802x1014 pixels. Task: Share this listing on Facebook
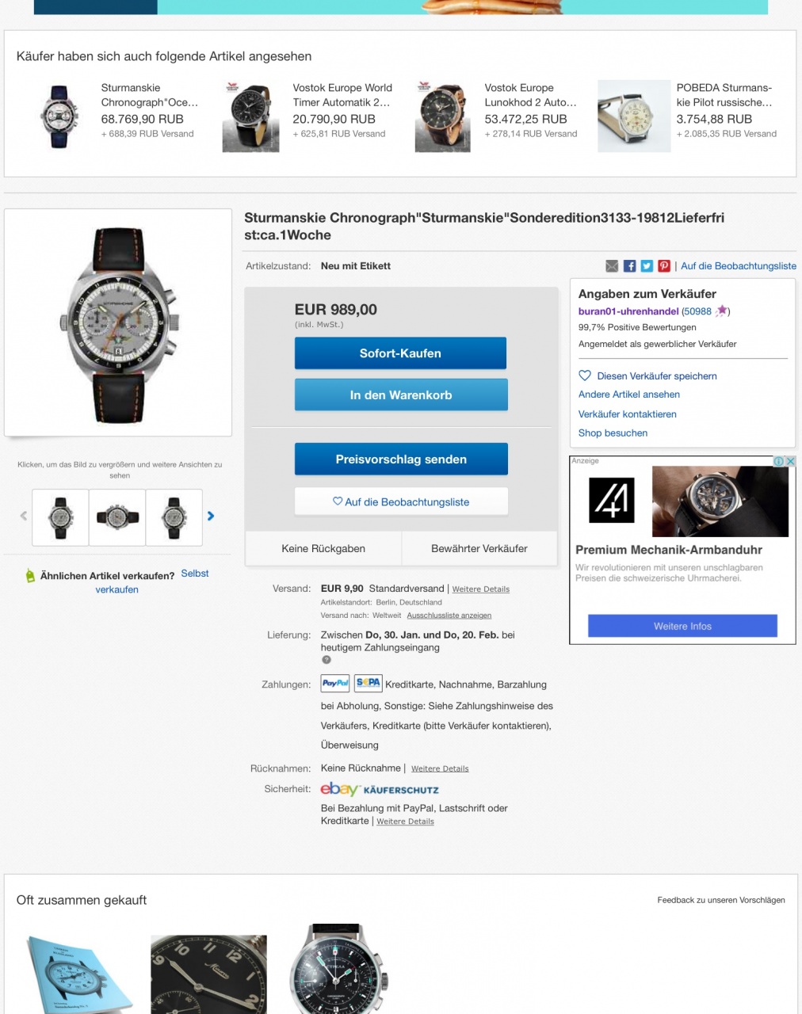[x=629, y=266]
